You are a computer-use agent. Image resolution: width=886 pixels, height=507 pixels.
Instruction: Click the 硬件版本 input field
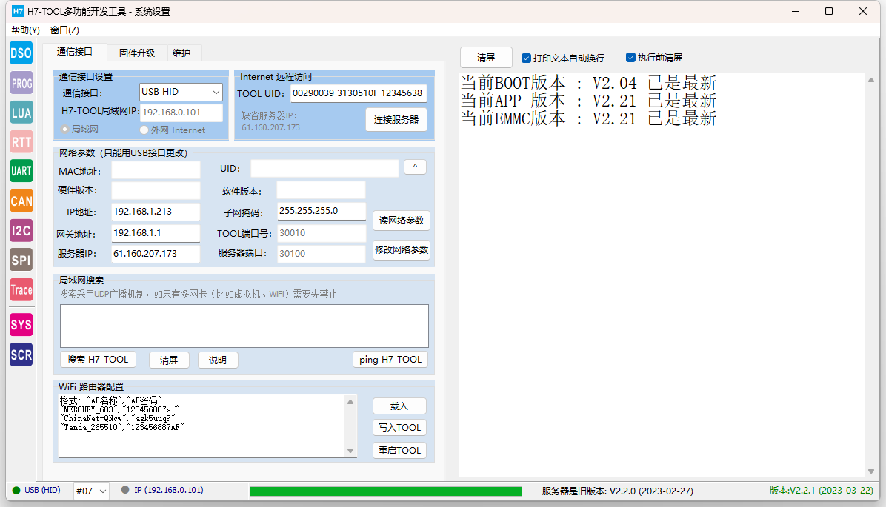[156, 190]
